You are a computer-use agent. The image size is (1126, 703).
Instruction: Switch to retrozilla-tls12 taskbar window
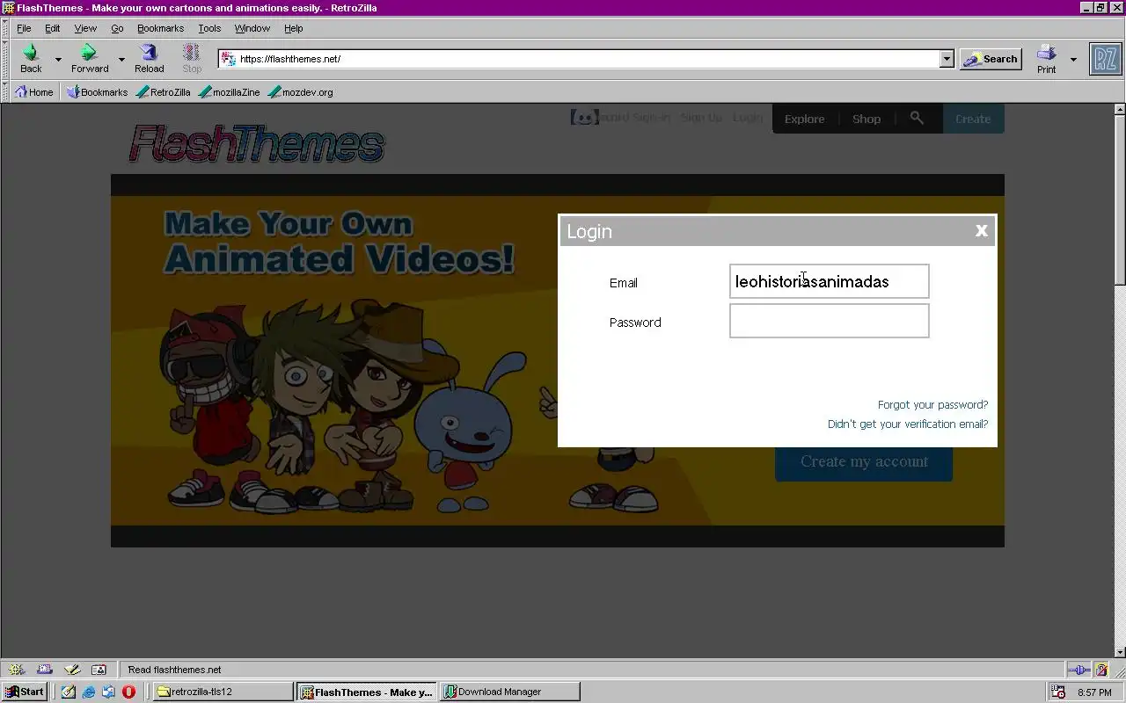tap(223, 692)
